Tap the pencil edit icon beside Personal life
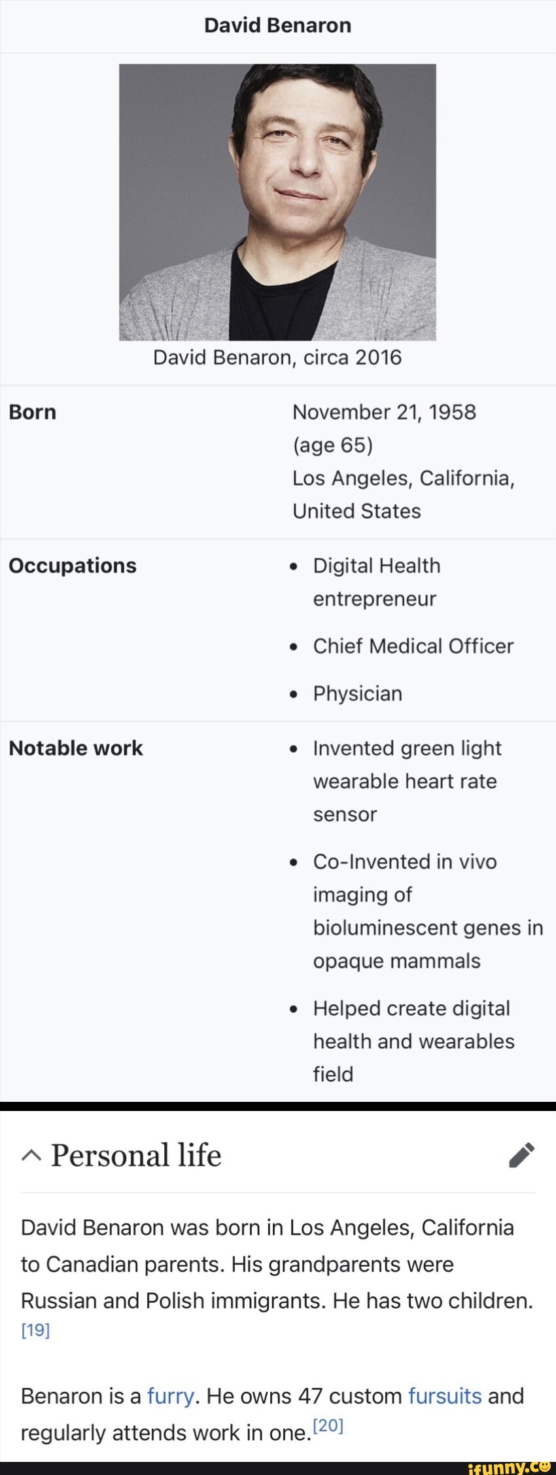Image resolution: width=556 pixels, height=1475 pixels. [x=522, y=1156]
